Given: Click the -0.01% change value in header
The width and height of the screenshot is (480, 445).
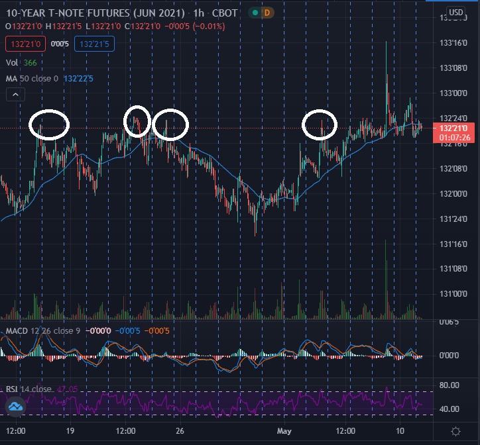Looking at the screenshot, I should (209, 26).
